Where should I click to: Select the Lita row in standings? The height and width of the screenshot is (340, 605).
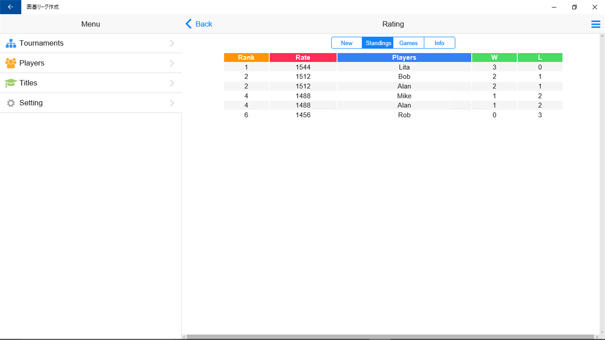[393, 67]
